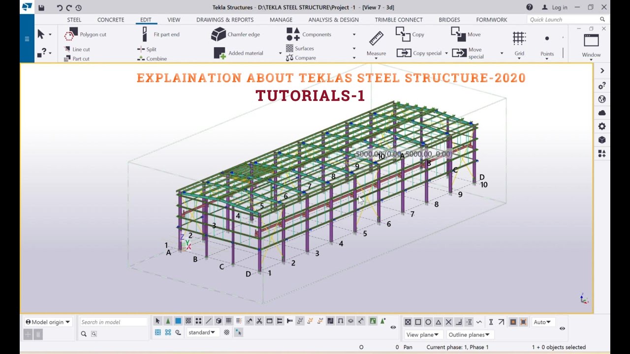The image size is (630, 354).
Task: Expand the Move special dropdown arrow
Action: point(502,53)
